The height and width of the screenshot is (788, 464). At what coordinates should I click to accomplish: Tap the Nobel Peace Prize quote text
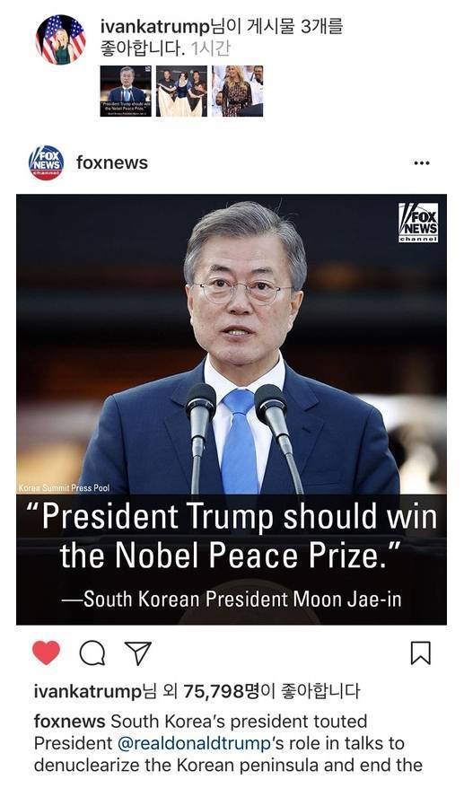pyautogui.click(x=232, y=537)
